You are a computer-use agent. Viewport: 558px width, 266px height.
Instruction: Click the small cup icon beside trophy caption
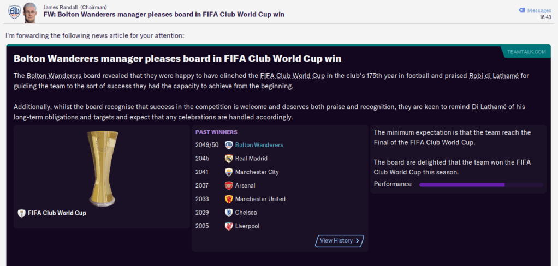(x=22, y=213)
